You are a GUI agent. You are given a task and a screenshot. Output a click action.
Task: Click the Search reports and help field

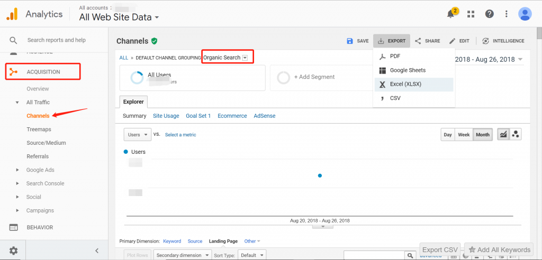pyautogui.click(x=56, y=40)
